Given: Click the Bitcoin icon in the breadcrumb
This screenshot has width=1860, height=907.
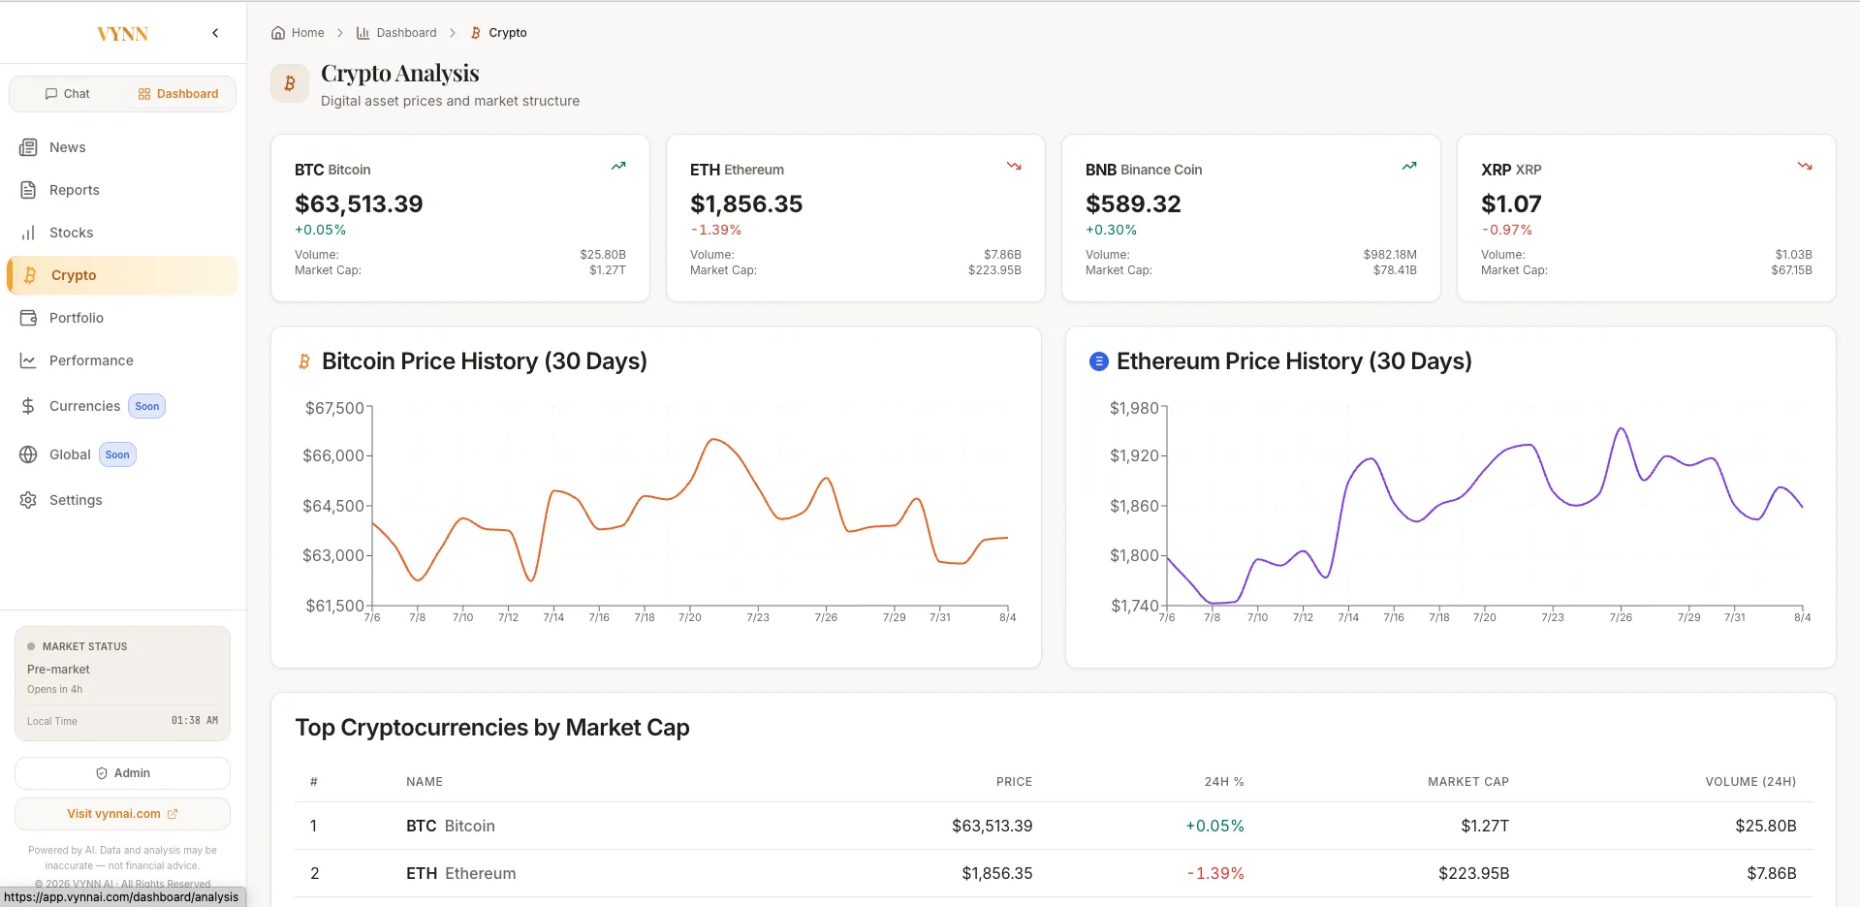Looking at the screenshot, I should click(x=476, y=33).
